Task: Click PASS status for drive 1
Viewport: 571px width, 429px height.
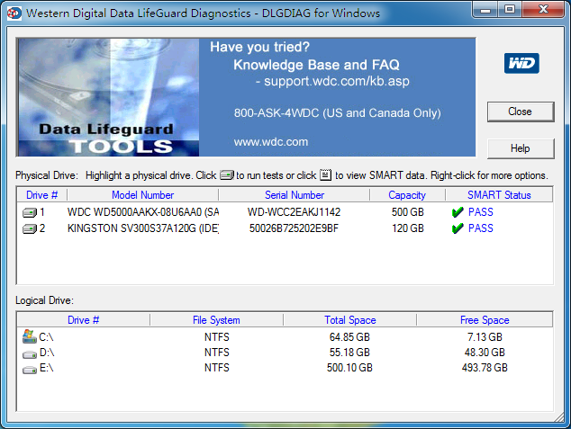Action: 481,212
